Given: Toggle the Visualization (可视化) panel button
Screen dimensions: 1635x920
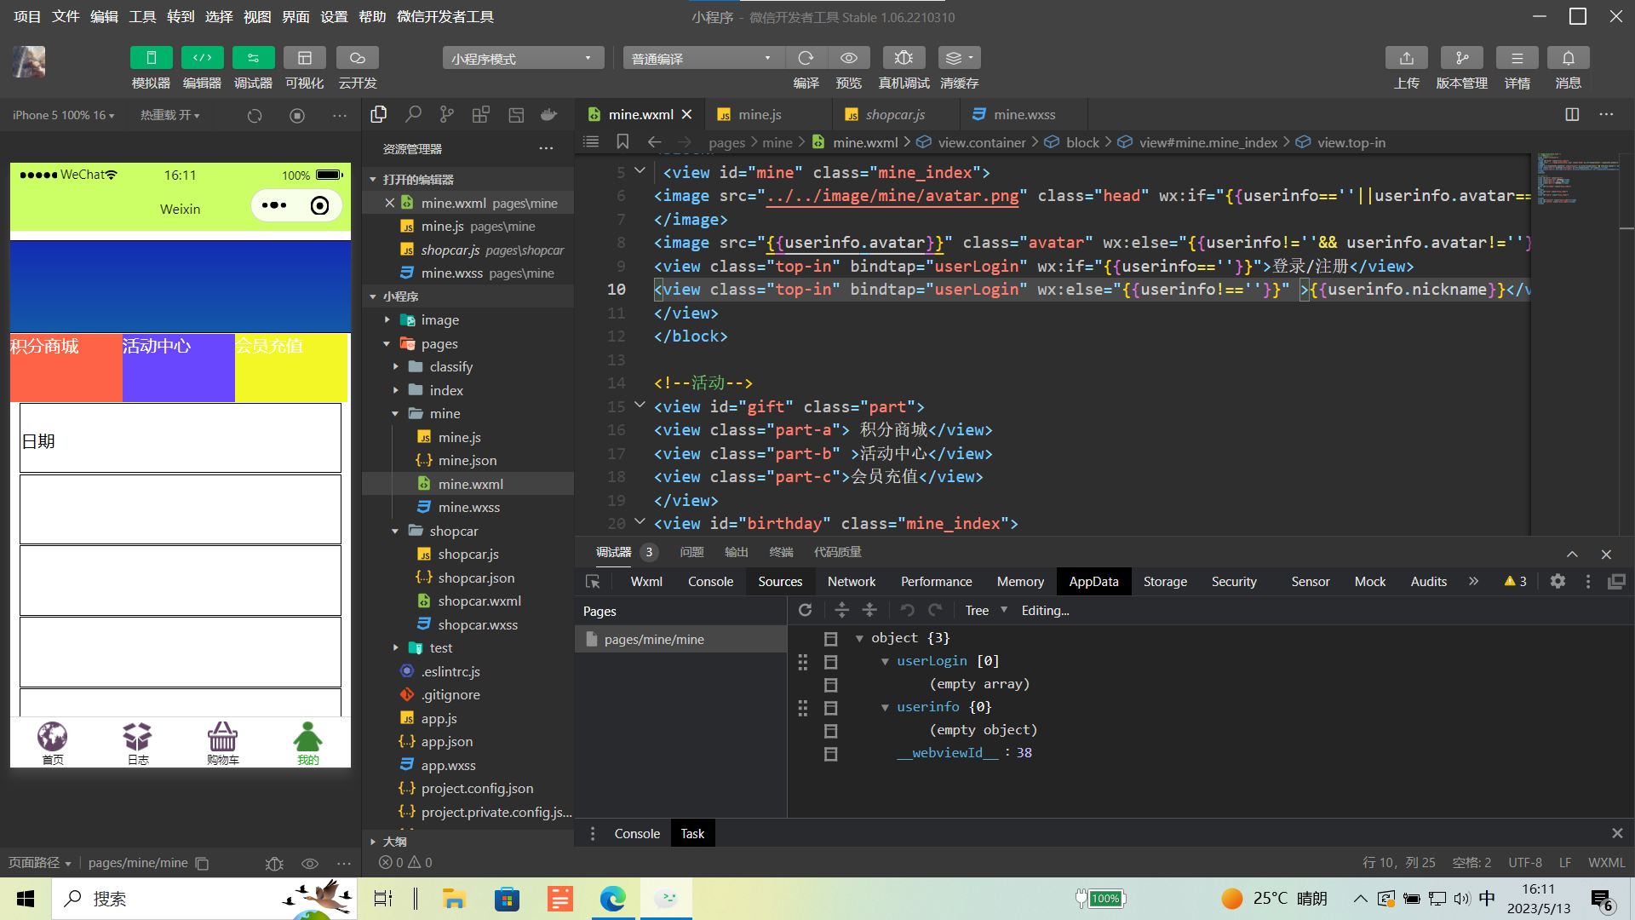Looking at the screenshot, I should click(x=304, y=58).
